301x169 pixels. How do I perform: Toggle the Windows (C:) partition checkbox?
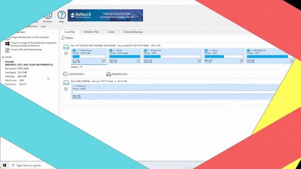(199, 61)
